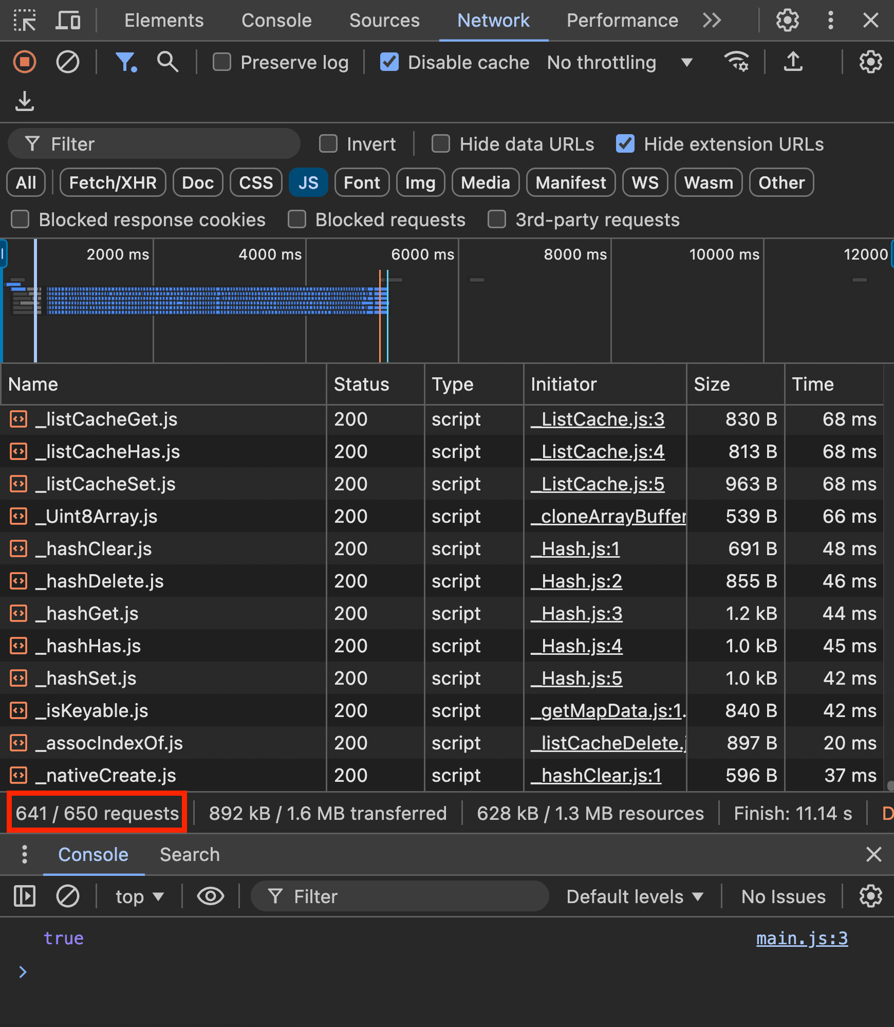The height and width of the screenshot is (1027, 894).
Task: Show the console sidebar panel
Action: (24, 896)
